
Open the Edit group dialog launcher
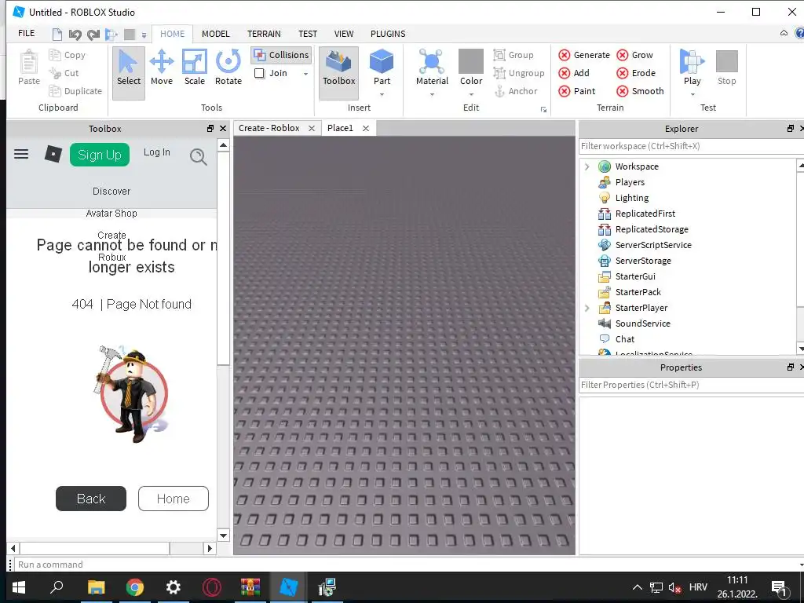[543, 110]
